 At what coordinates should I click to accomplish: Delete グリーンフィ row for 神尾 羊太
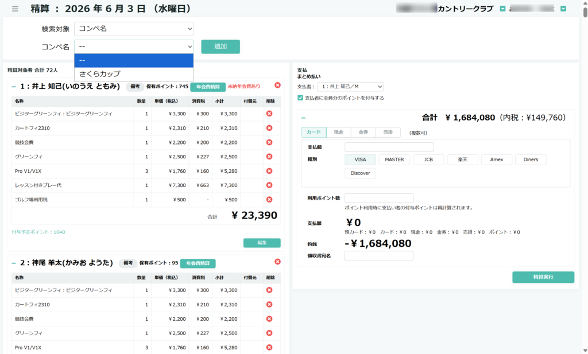point(269,333)
